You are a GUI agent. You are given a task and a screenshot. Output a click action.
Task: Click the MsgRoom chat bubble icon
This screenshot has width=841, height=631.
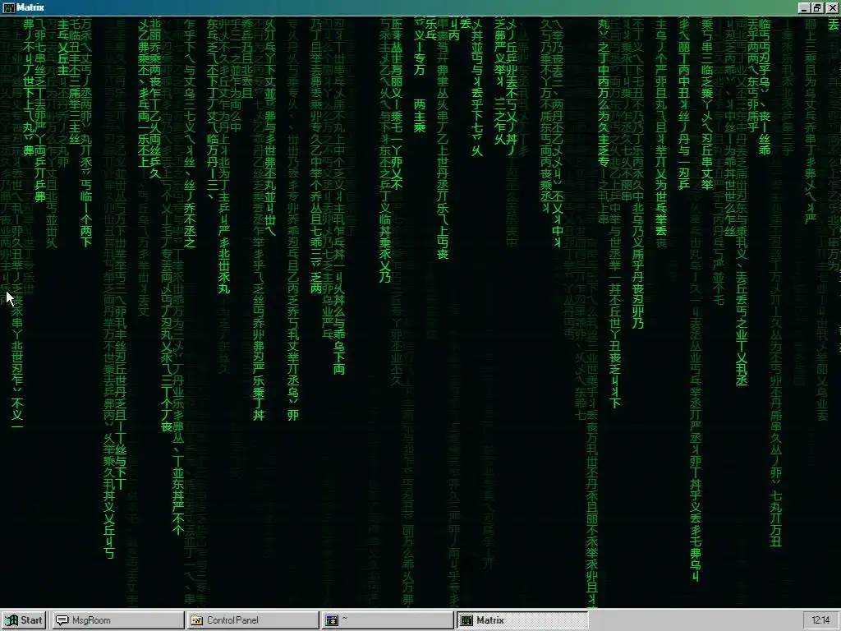(x=62, y=620)
